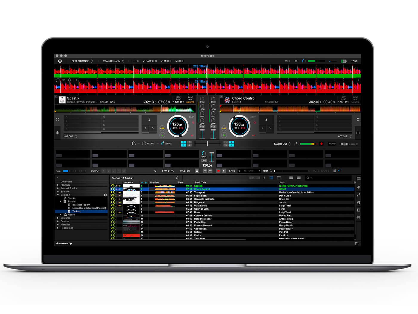Click the sampler CUE button under GAIN

click(204, 161)
